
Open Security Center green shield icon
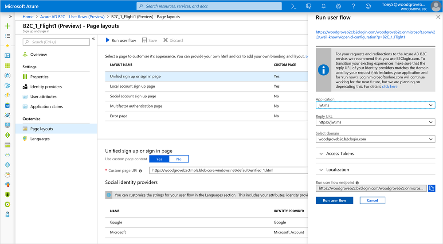coord(8,194)
